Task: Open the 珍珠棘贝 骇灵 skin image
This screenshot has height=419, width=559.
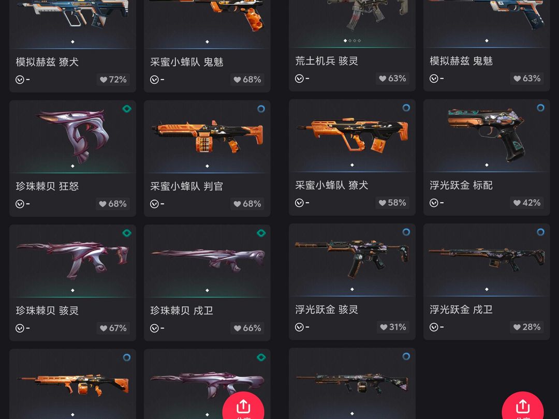Action: point(73,259)
